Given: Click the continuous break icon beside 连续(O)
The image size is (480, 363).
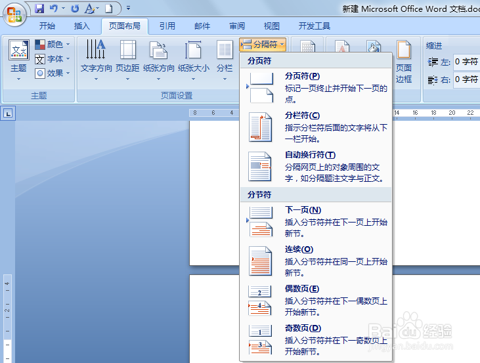Looking at the screenshot, I should (x=260, y=261).
